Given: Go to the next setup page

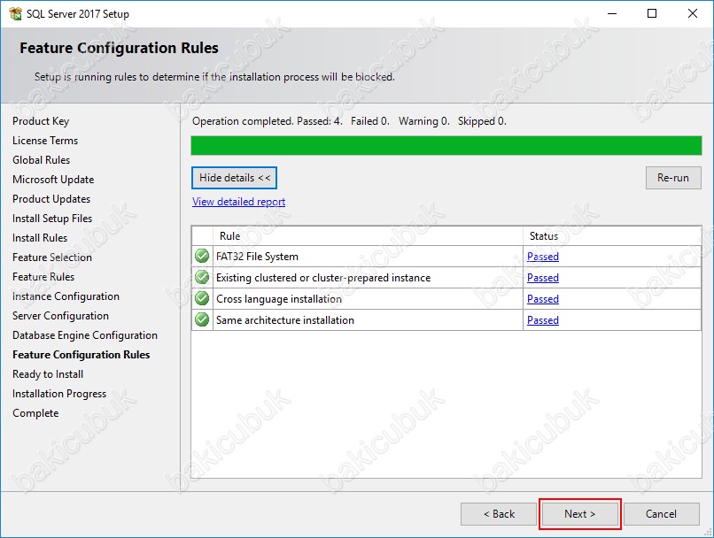Looking at the screenshot, I should coord(579,514).
